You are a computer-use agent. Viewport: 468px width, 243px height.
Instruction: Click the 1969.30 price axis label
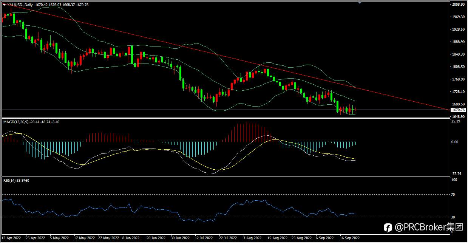point(457,17)
